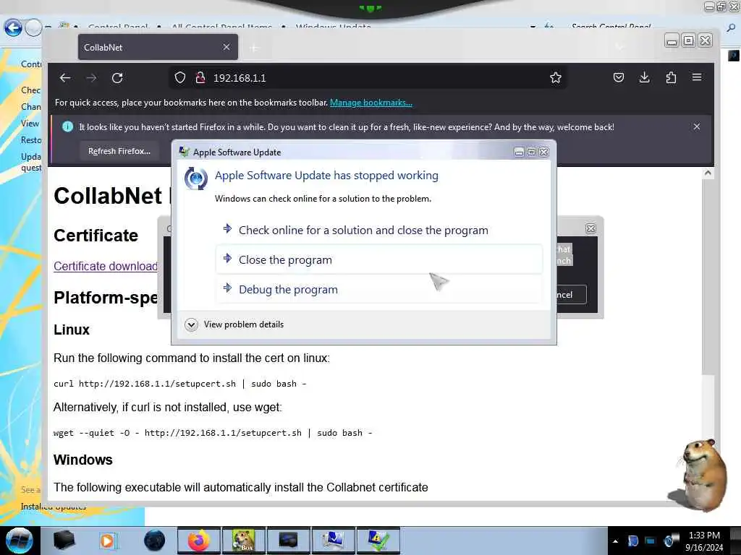Reload the page in Firefox
This screenshot has width=741, height=555.
point(117,78)
